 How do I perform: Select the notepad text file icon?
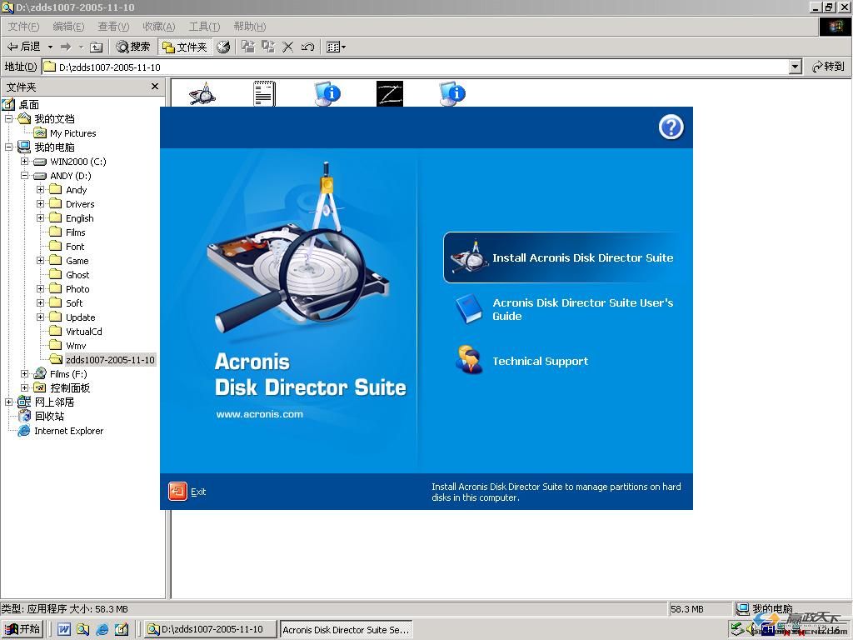click(264, 93)
